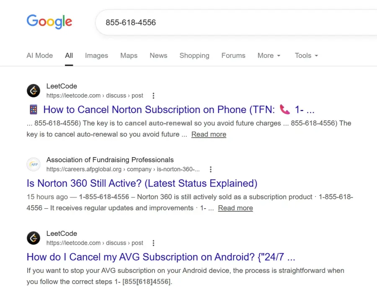The image size is (377, 287).
Task: Open the Forums tab
Action: click(x=233, y=55)
